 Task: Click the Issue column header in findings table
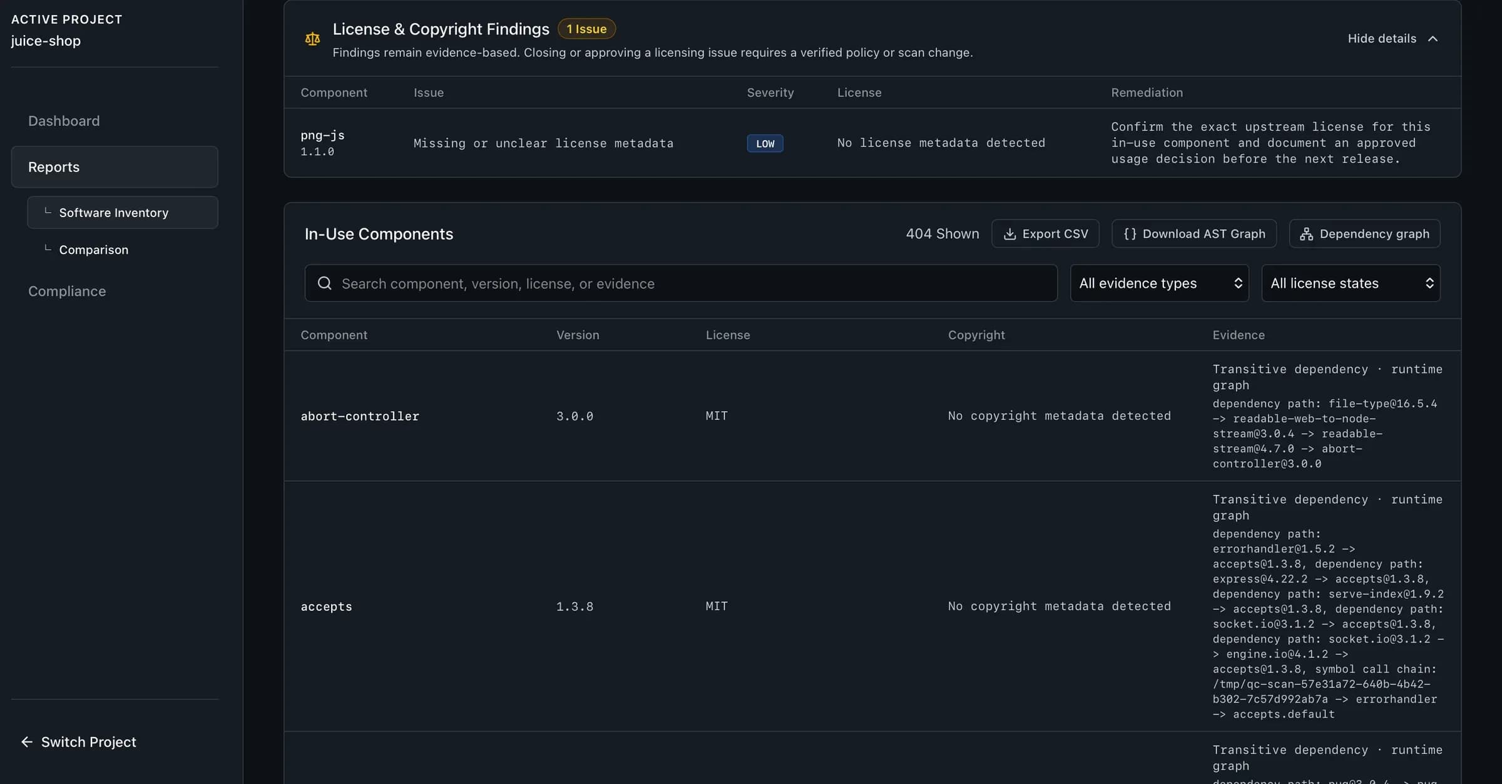click(x=429, y=93)
